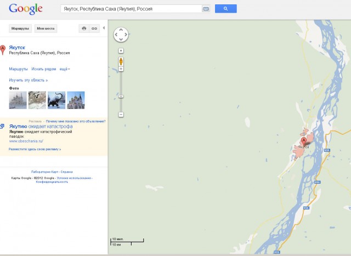Click the Street View pegman icon
This screenshot has height=256, width=351.
121,61
